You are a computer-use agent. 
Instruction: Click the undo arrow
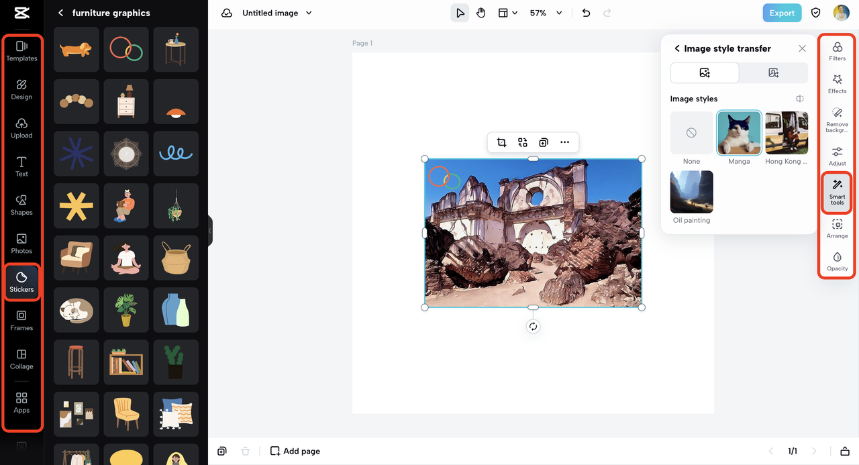click(x=586, y=13)
